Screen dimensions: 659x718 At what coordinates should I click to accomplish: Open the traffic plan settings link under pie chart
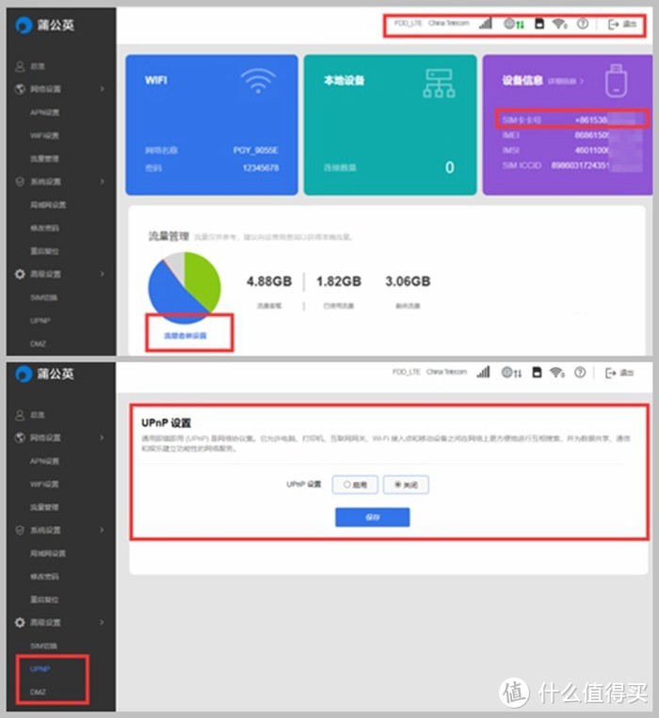coord(185,336)
